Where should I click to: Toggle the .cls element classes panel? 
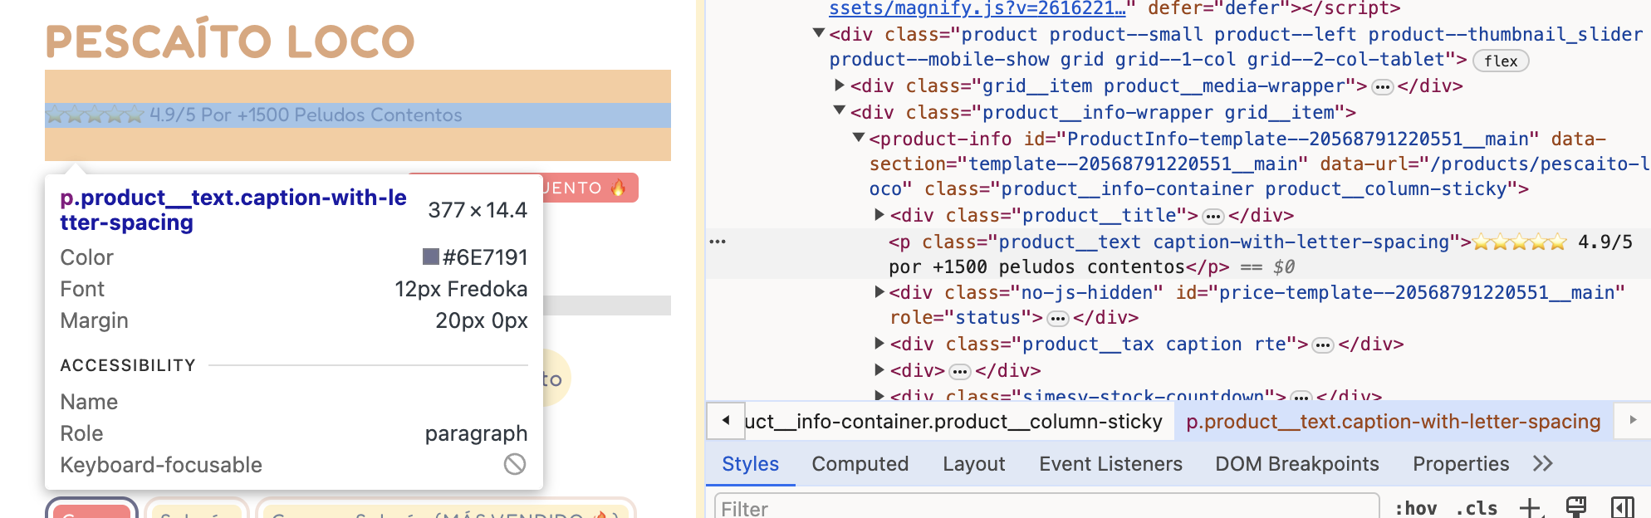tap(1476, 508)
